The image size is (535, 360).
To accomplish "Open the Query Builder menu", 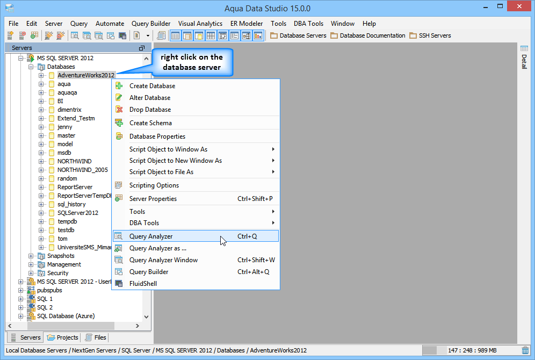I will click(x=151, y=24).
